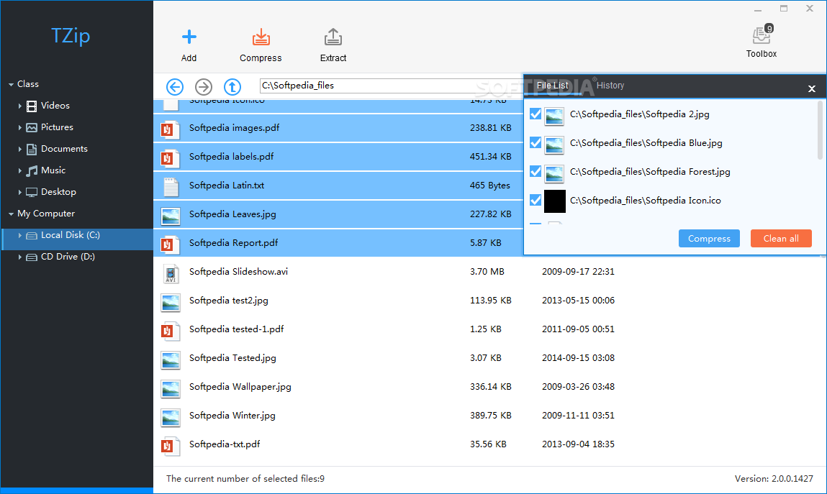Screen dimensions: 827x494
Task: Click image icon of Softpedia Wallpaper.jpg
Action: [x=171, y=388]
